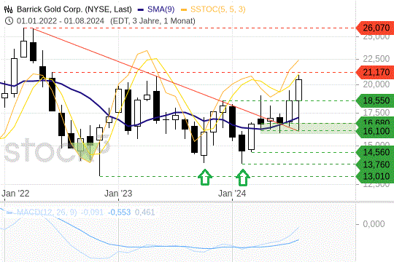
Task: Click the Jan '23 time axis marker
Action: (x=118, y=194)
